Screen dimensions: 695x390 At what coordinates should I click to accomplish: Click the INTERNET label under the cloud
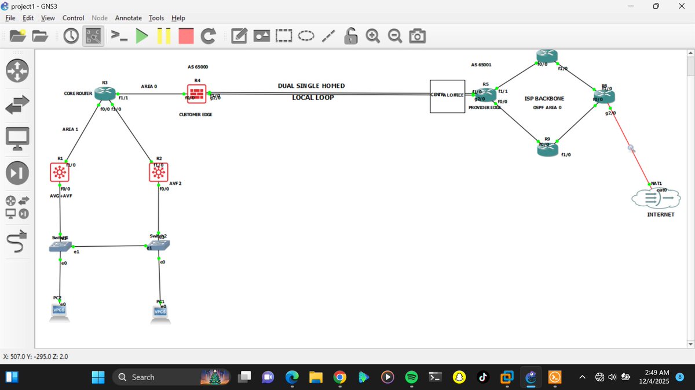point(661,214)
